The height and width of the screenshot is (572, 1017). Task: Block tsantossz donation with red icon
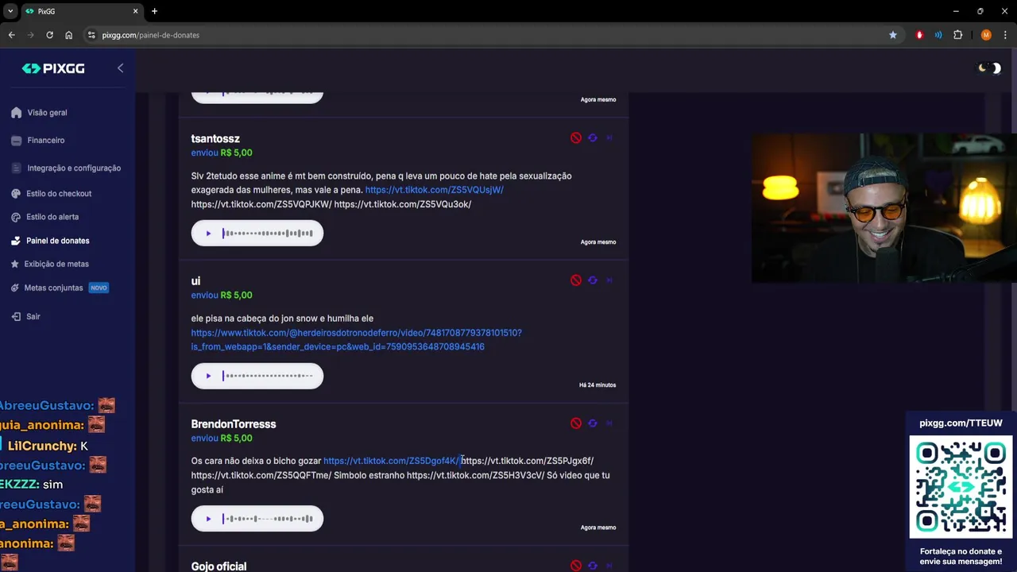coord(576,137)
